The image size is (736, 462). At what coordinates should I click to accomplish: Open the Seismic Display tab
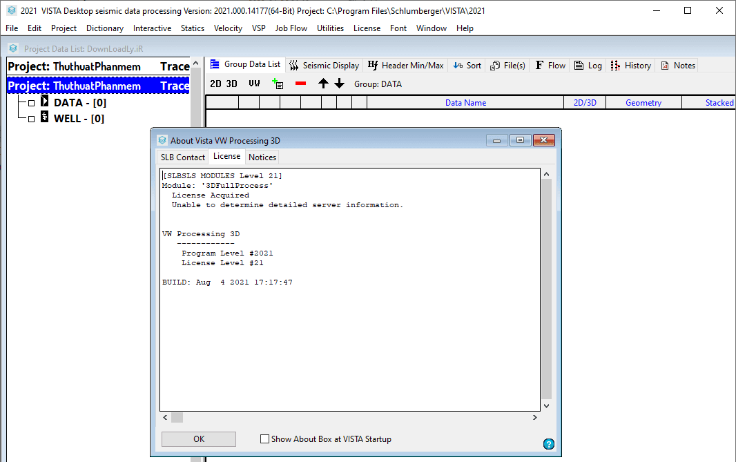[325, 66]
